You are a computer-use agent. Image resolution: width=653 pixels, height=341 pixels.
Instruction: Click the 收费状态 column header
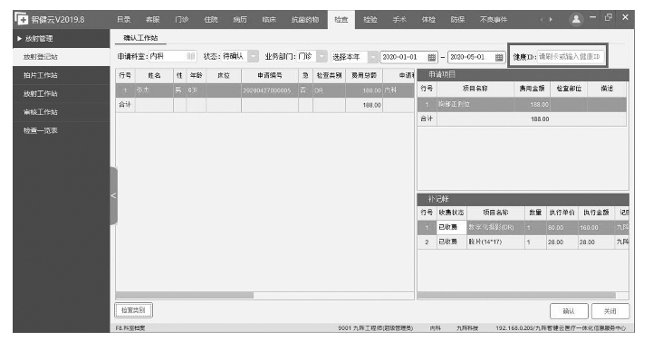pos(451,213)
